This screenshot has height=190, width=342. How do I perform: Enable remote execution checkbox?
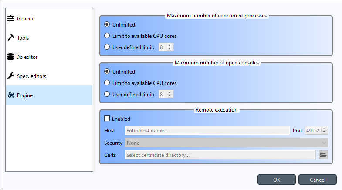click(107, 119)
